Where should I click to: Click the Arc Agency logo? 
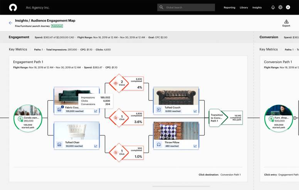click(13, 7)
